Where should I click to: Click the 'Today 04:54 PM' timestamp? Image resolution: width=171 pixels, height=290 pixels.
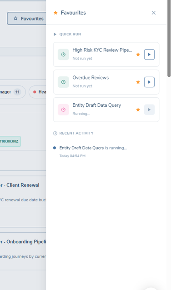point(72,156)
